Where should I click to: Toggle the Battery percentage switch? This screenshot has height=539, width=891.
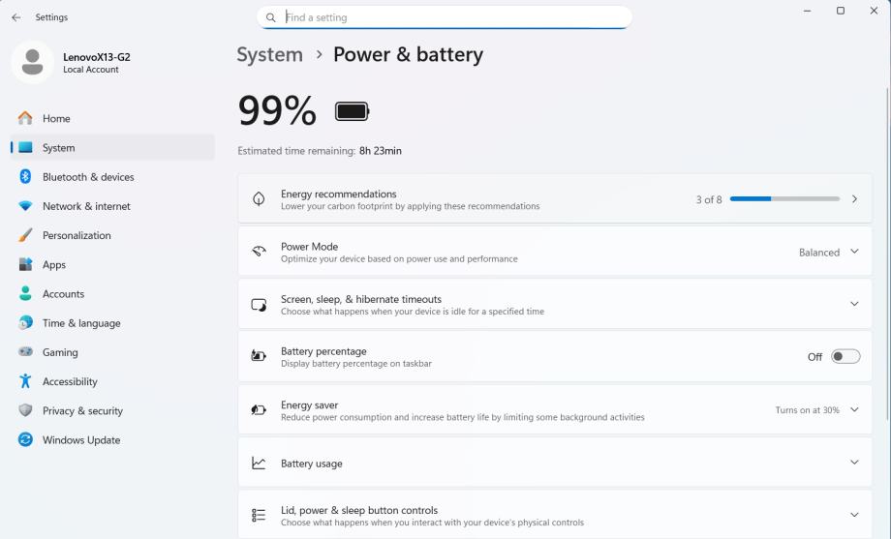[845, 357]
